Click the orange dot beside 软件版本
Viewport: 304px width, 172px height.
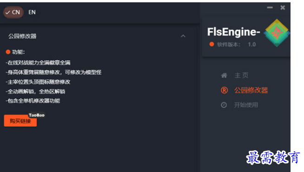coord(211,44)
